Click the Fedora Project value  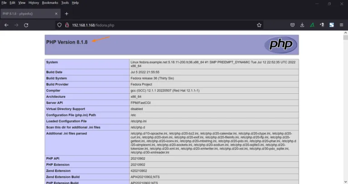[141, 84]
